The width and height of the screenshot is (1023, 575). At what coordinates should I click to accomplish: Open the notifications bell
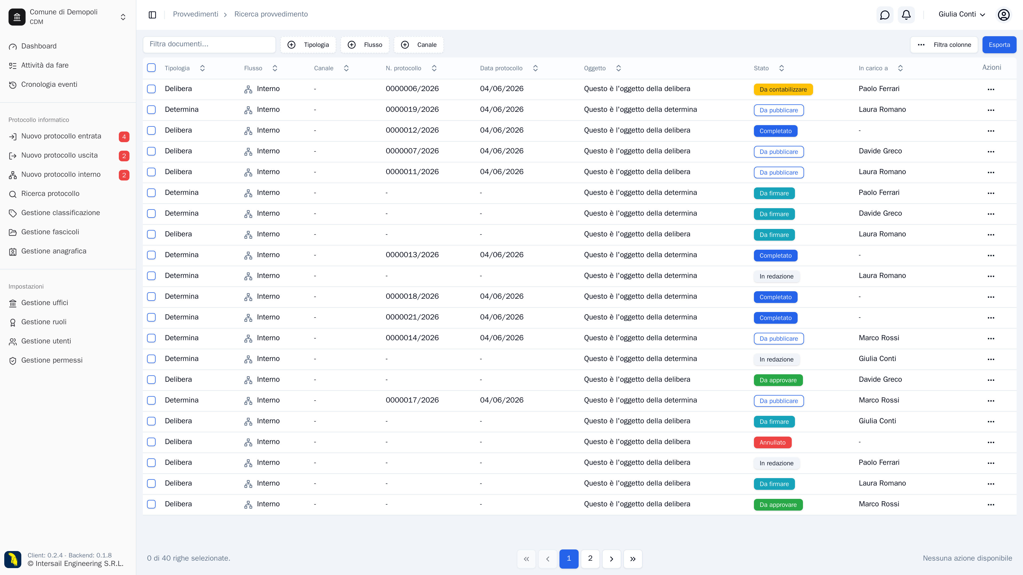click(x=906, y=15)
